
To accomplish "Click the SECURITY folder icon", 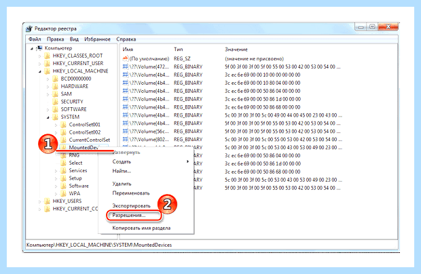I will (x=55, y=102).
